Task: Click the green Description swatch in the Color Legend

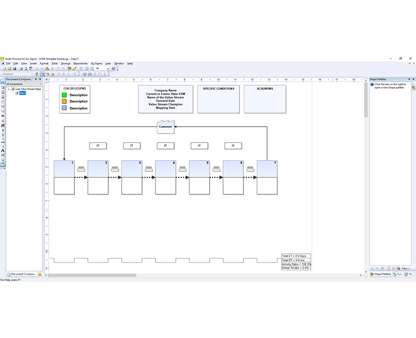Action: tap(64, 95)
